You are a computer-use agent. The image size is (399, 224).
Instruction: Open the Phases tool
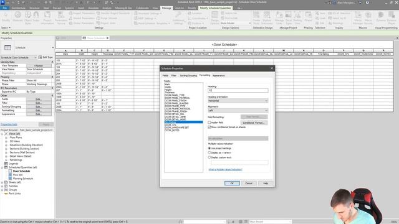click(308, 17)
